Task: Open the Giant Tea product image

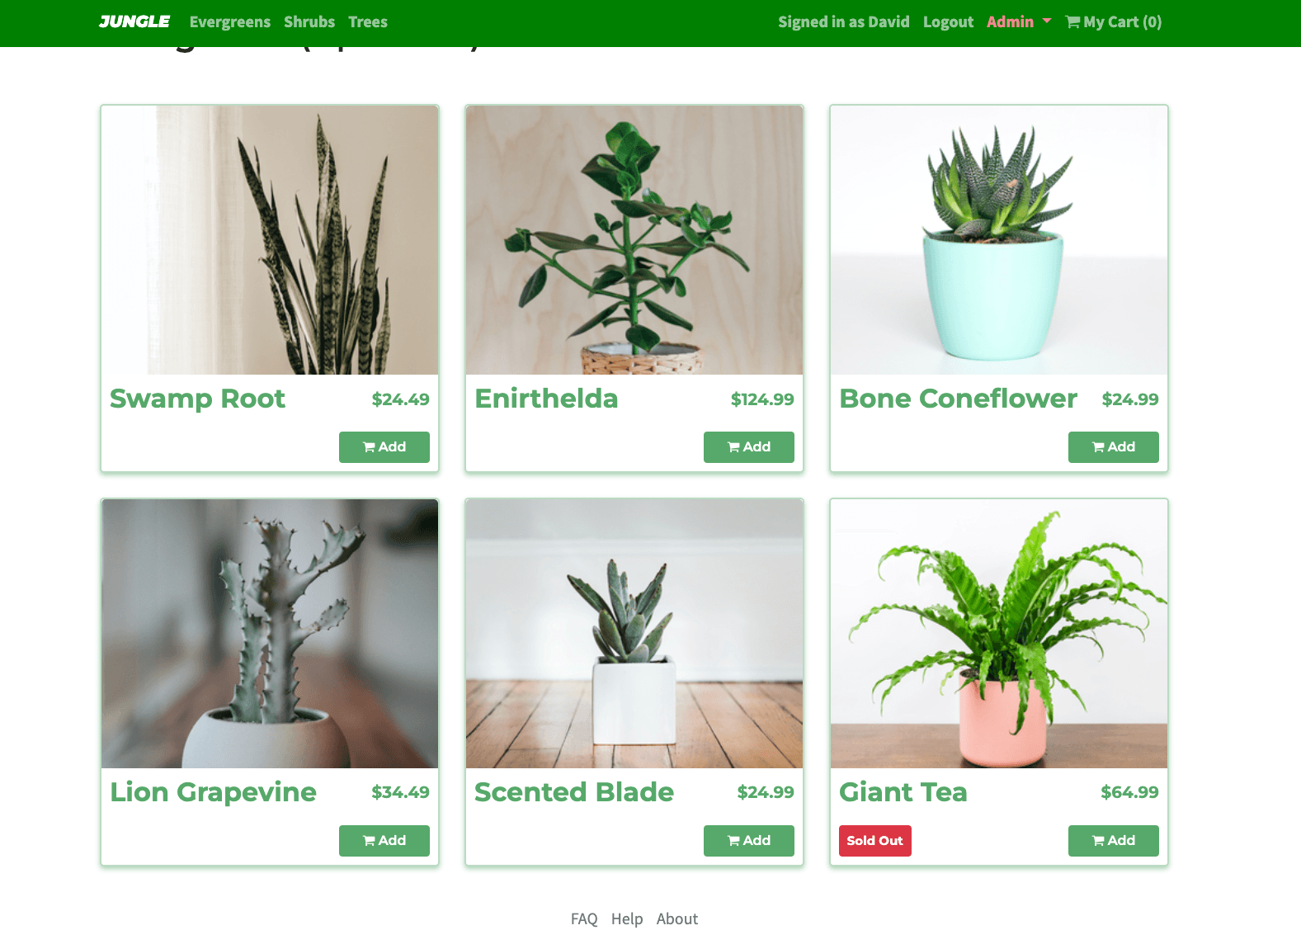Action: [999, 634]
